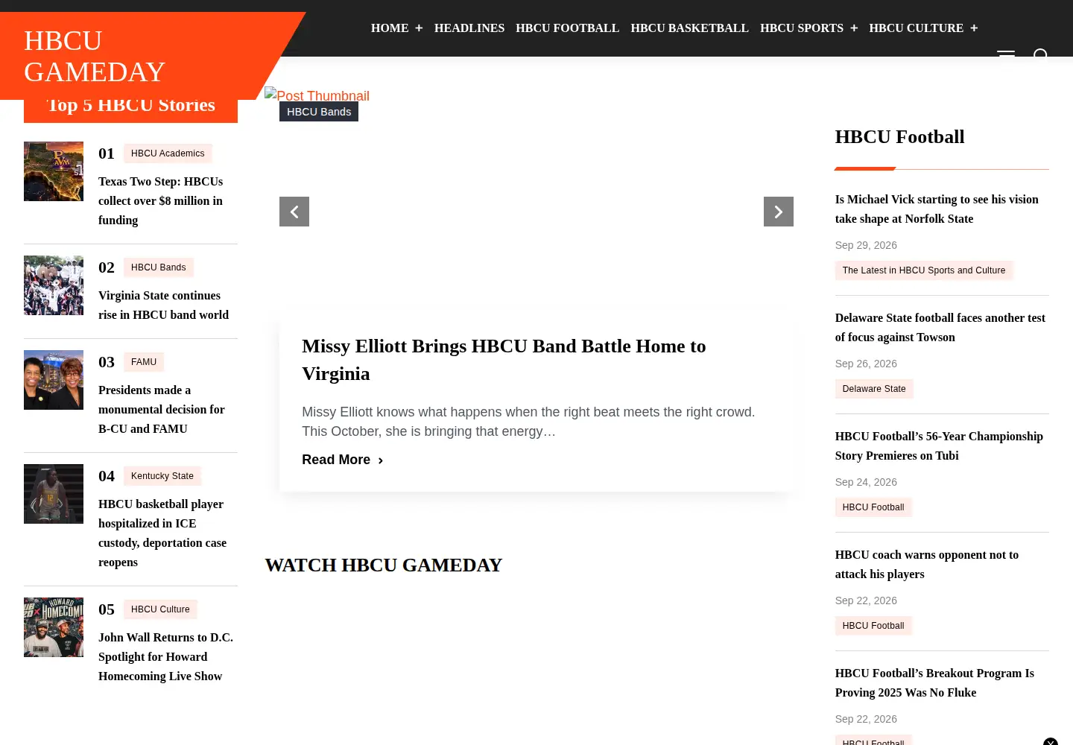Go to HBCU FOOTBALL in the navigation
The height and width of the screenshot is (745, 1073).
click(567, 28)
